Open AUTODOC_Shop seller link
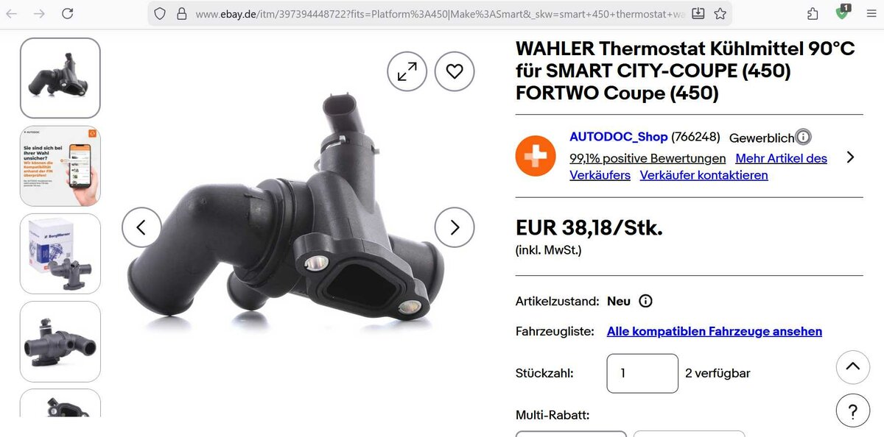Image resolution: width=884 pixels, height=437 pixels. (x=619, y=137)
